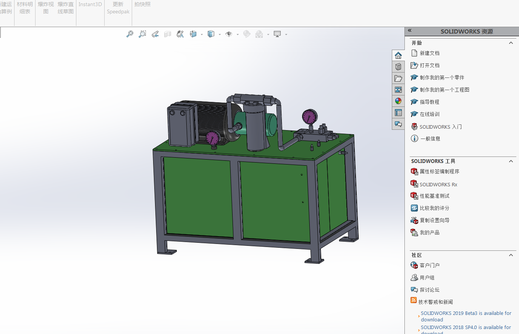Image resolution: width=519 pixels, height=334 pixels.
Task: Open the Display Style dropdown arrow
Action: (x=220, y=35)
